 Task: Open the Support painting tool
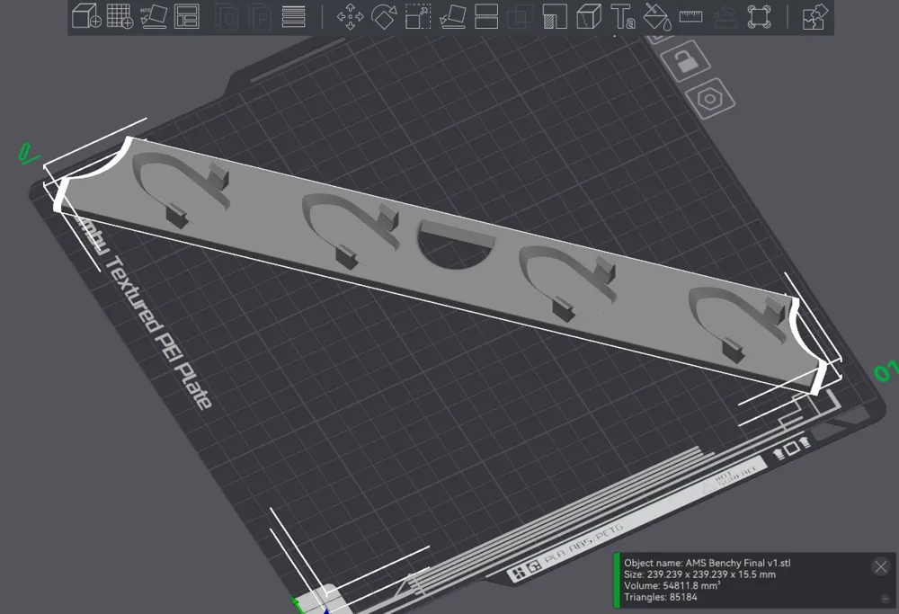tap(555, 16)
